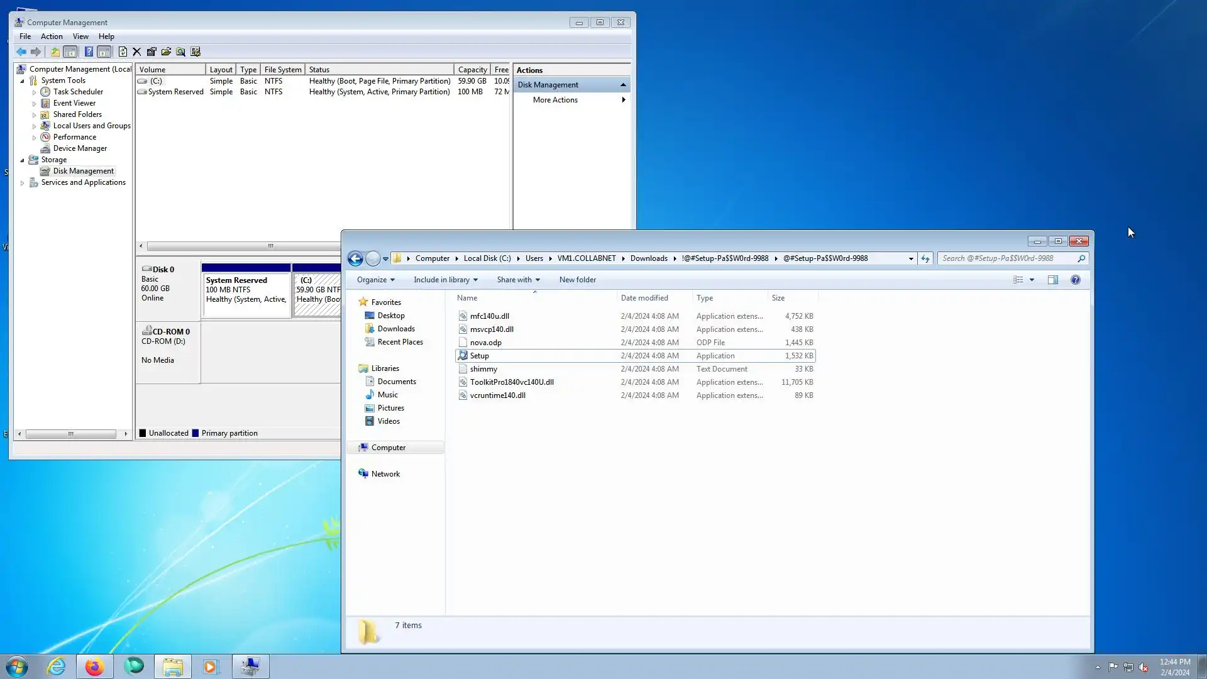Click the Up one level folder icon
The image size is (1207, 679).
(x=55, y=52)
